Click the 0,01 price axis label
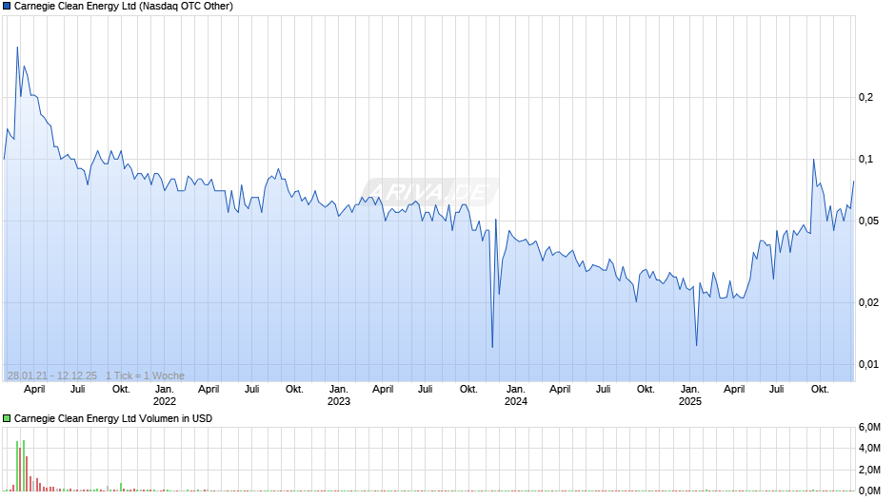Image resolution: width=895 pixels, height=500 pixels. (868, 364)
